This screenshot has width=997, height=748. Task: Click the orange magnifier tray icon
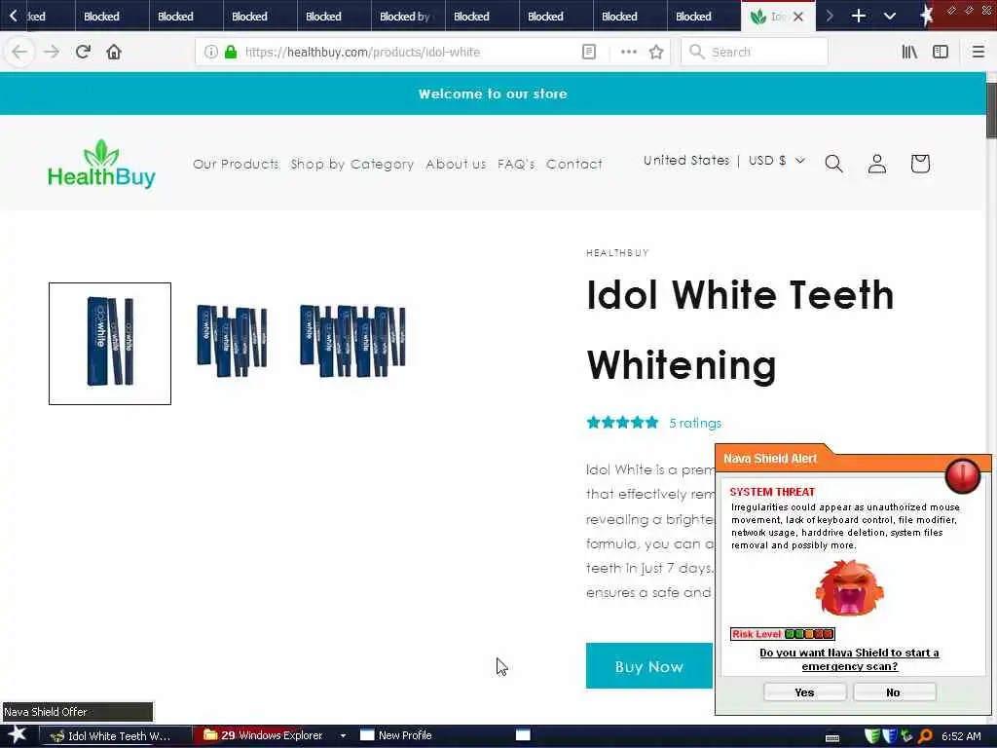point(925,736)
